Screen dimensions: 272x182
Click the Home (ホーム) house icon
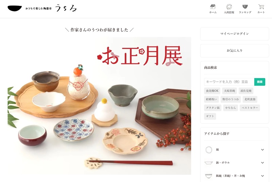click(x=213, y=7)
